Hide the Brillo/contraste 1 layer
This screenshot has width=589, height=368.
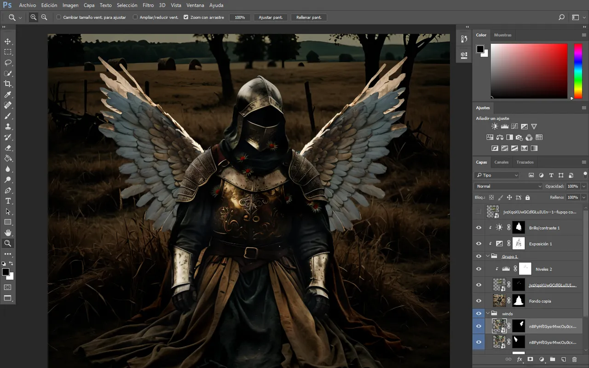479,228
